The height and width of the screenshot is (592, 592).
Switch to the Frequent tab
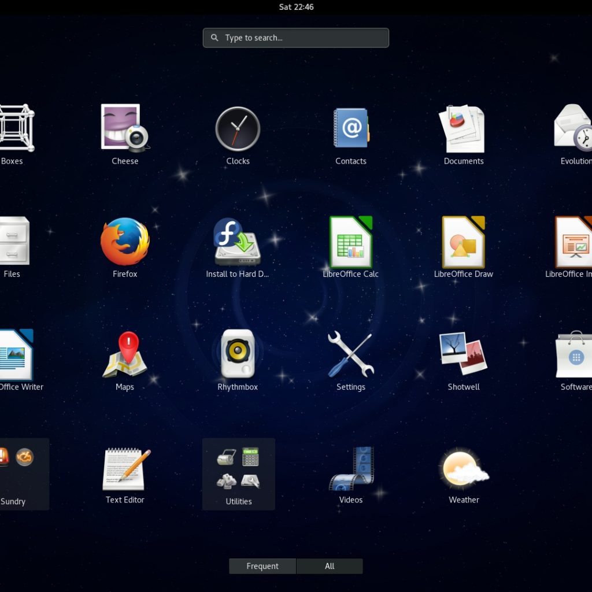tap(262, 566)
